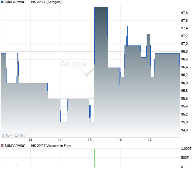Click the 95,6 price axis label

point(184,98)
